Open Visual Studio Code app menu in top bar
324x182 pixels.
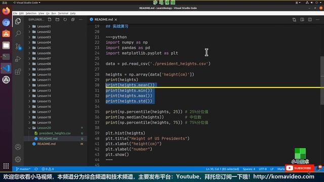click(x=27, y=3)
